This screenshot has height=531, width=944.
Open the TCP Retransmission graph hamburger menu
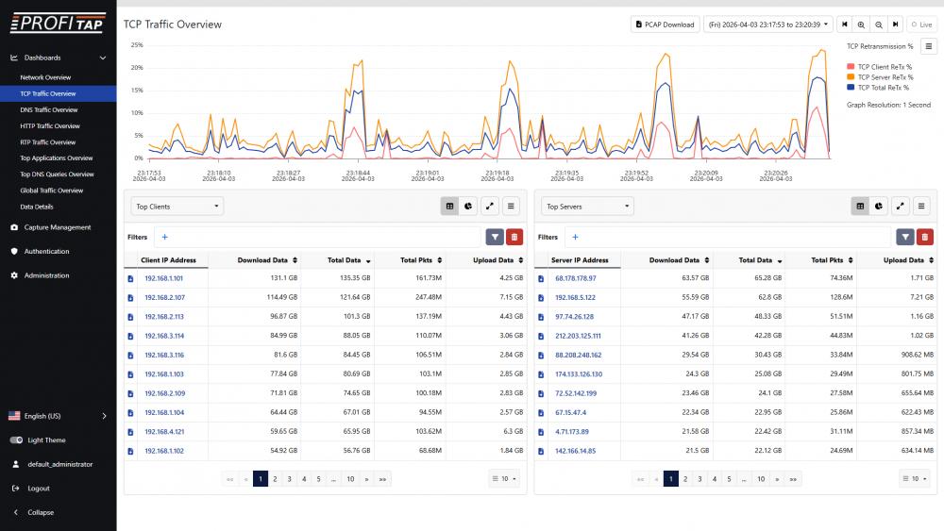(929, 45)
